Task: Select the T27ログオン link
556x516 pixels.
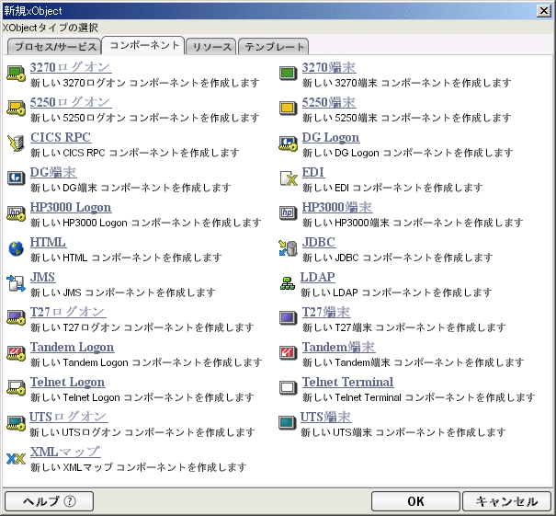Action: point(68,312)
